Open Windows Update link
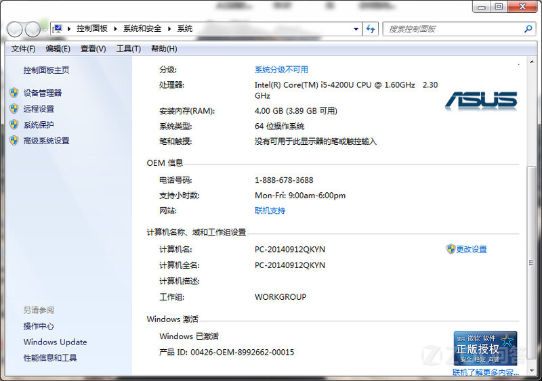This screenshot has height=381, width=542. pos(56,342)
